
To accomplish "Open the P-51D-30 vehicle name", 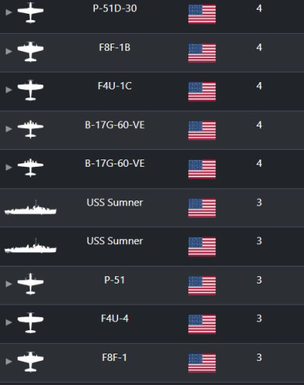I will (x=115, y=8).
